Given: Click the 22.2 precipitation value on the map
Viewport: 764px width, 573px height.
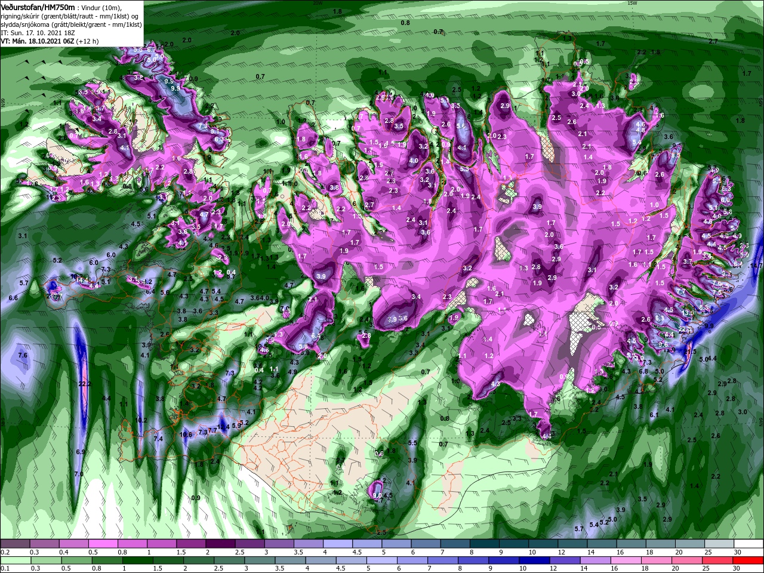Looking at the screenshot, I should [x=85, y=384].
